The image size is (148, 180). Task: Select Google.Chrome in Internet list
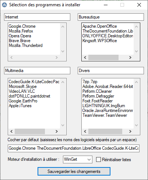pyautogui.click(x=22, y=26)
